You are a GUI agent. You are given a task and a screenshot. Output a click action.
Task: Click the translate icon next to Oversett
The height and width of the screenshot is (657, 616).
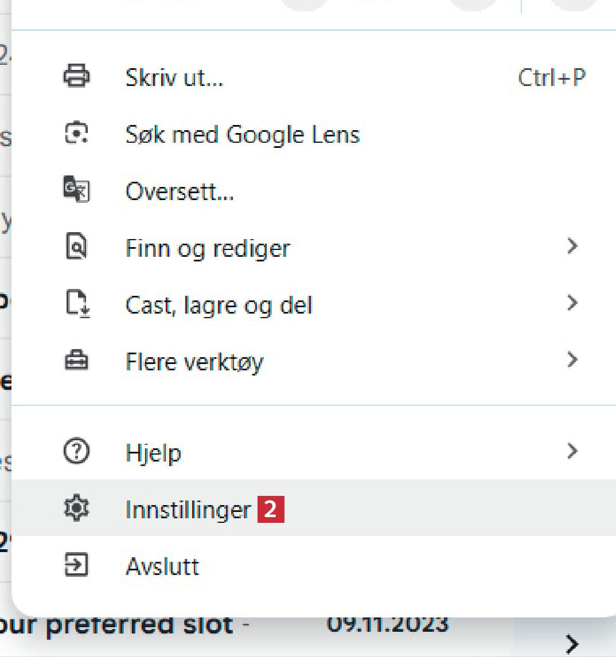[76, 190]
